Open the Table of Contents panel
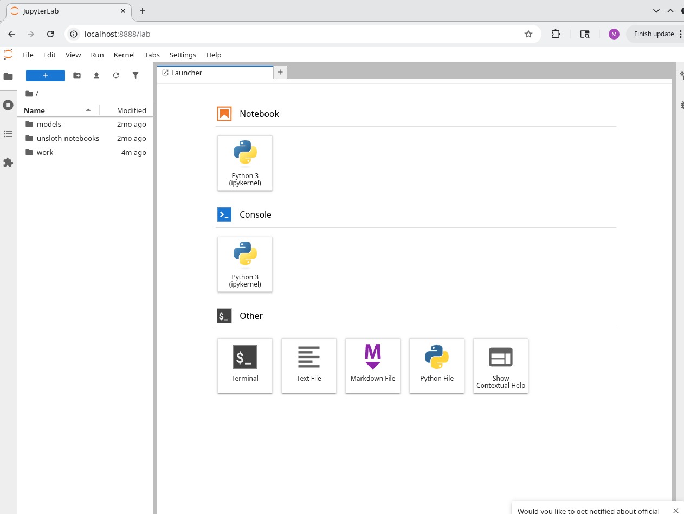Image resolution: width=684 pixels, height=514 pixels. pyautogui.click(x=8, y=134)
